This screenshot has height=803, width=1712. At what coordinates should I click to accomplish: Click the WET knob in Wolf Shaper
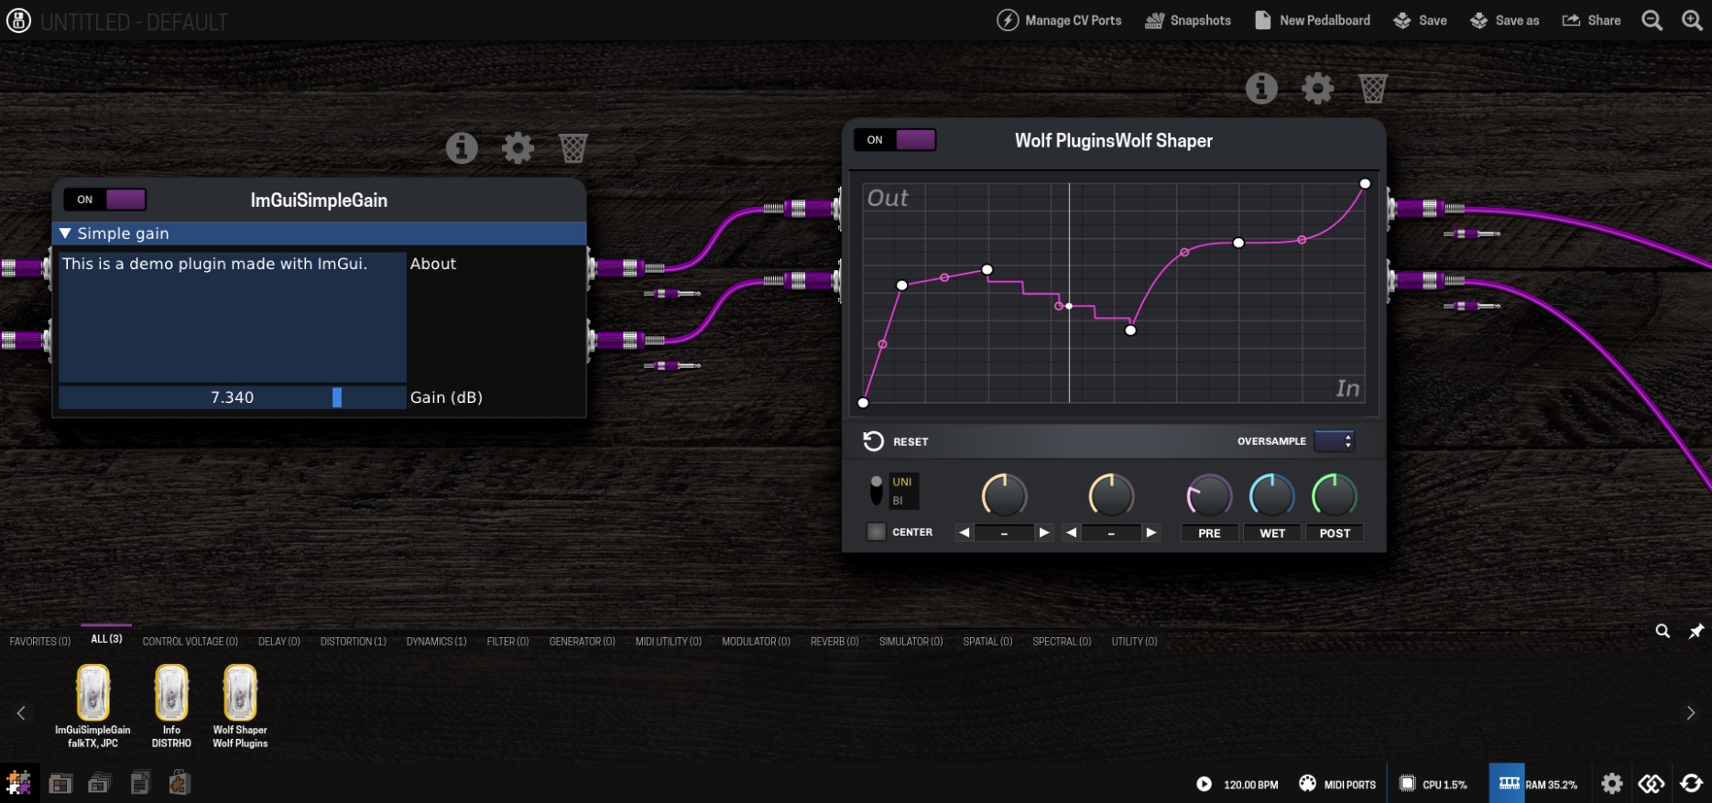point(1272,497)
